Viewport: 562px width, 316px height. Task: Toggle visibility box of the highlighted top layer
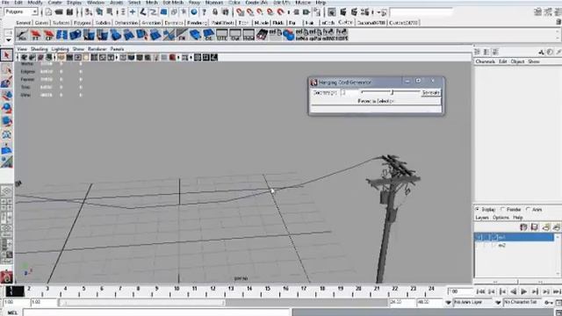tap(479, 237)
